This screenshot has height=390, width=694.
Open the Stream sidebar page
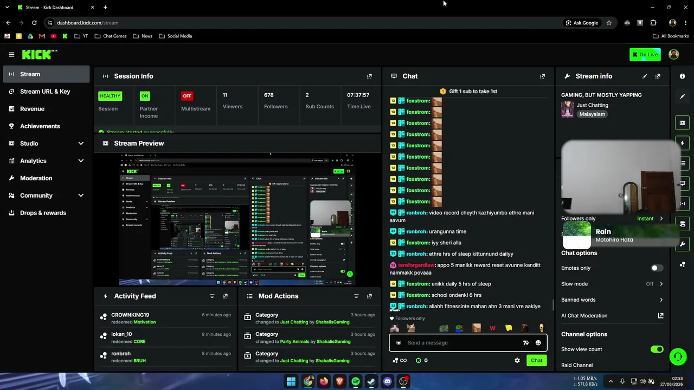(x=46, y=74)
